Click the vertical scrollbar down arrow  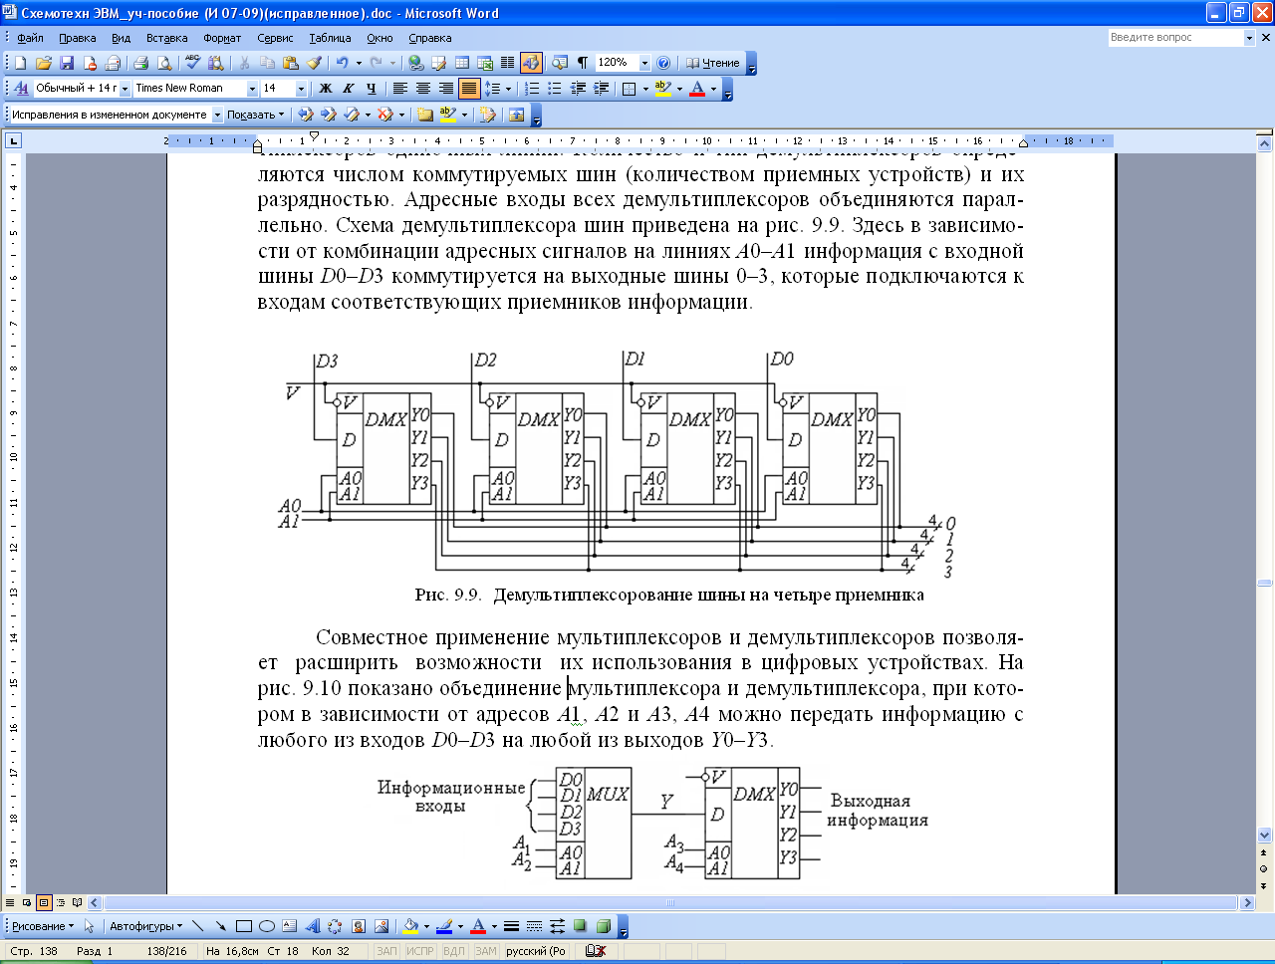(x=1265, y=836)
